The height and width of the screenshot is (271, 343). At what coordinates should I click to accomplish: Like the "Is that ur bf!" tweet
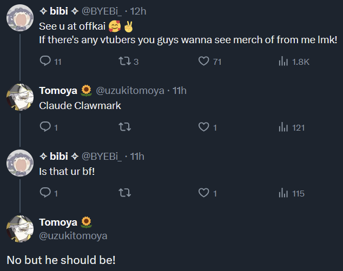203,193
